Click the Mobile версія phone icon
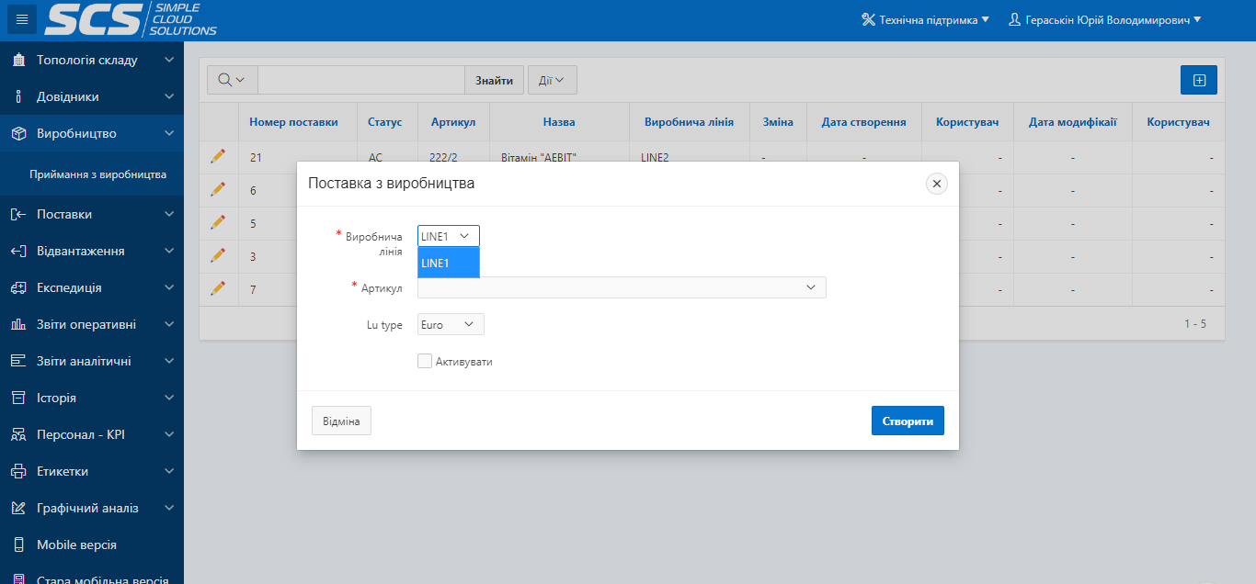The image size is (1256, 584). pos(18,545)
